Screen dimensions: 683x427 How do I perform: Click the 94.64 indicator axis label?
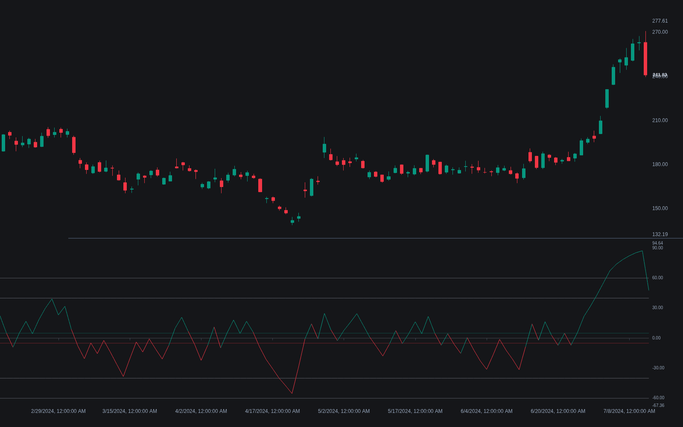tap(658, 243)
